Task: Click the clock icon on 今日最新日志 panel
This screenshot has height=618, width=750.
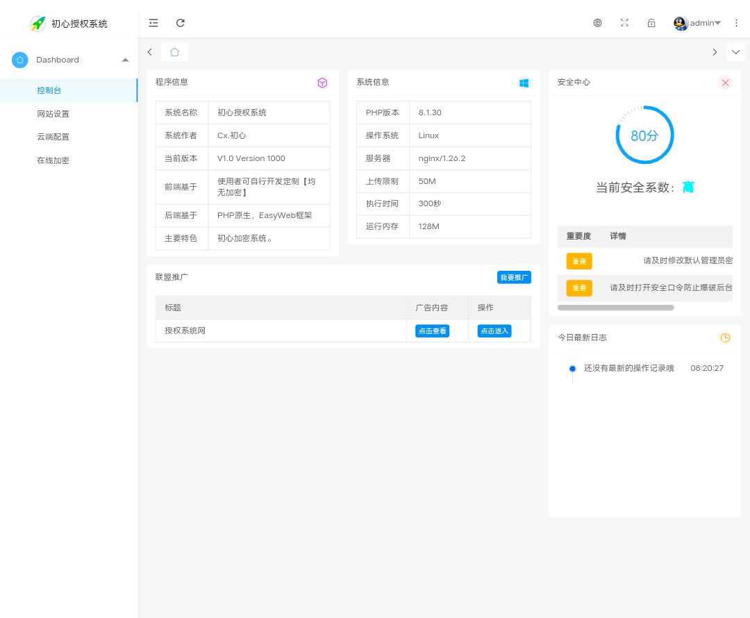Action: point(725,337)
